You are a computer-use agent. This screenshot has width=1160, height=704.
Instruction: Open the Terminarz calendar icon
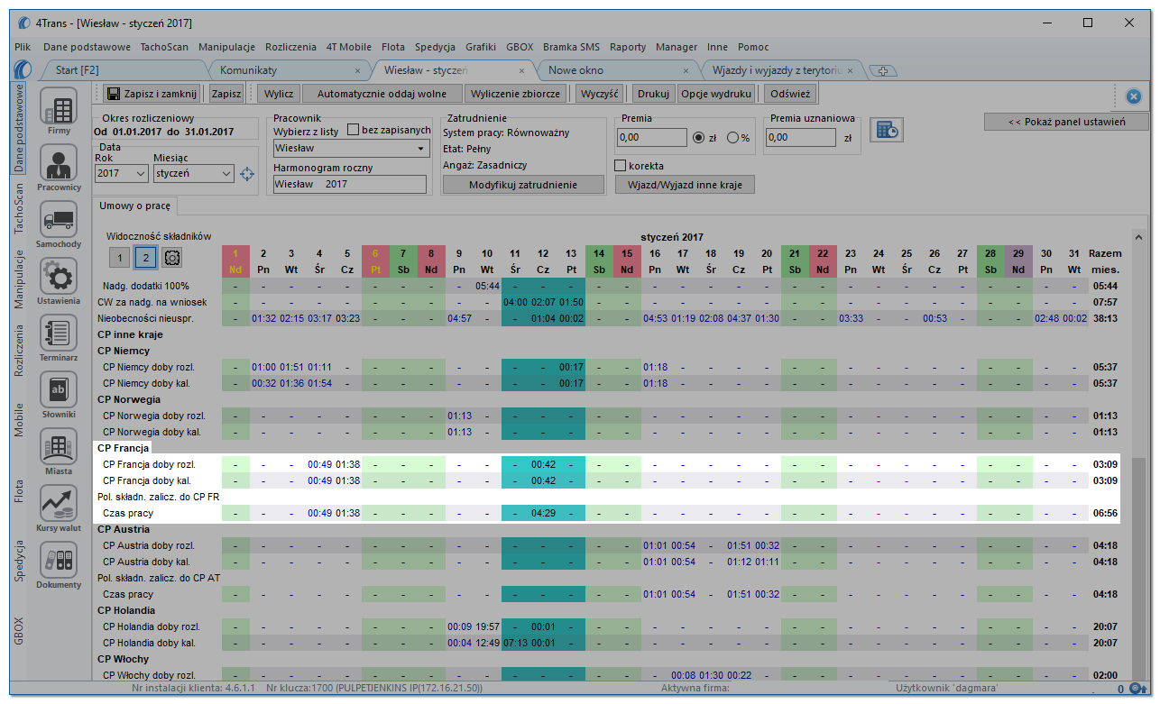click(59, 334)
